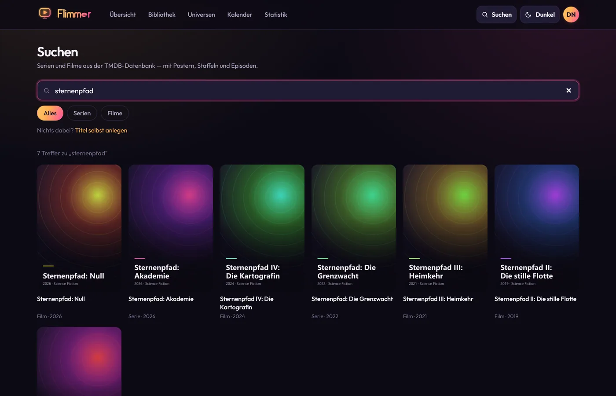Select the Alles filter chip

pyautogui.click(x=50, y=113)
